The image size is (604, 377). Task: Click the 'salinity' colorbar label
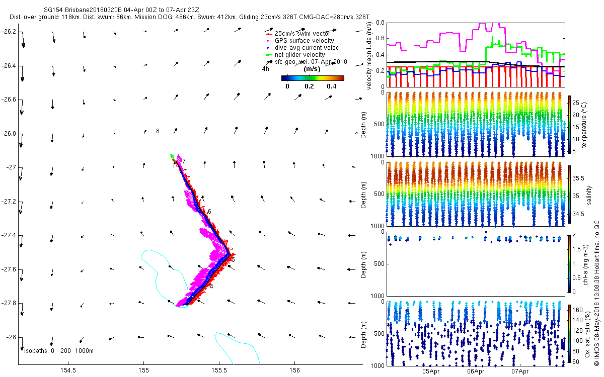[590, 194]
